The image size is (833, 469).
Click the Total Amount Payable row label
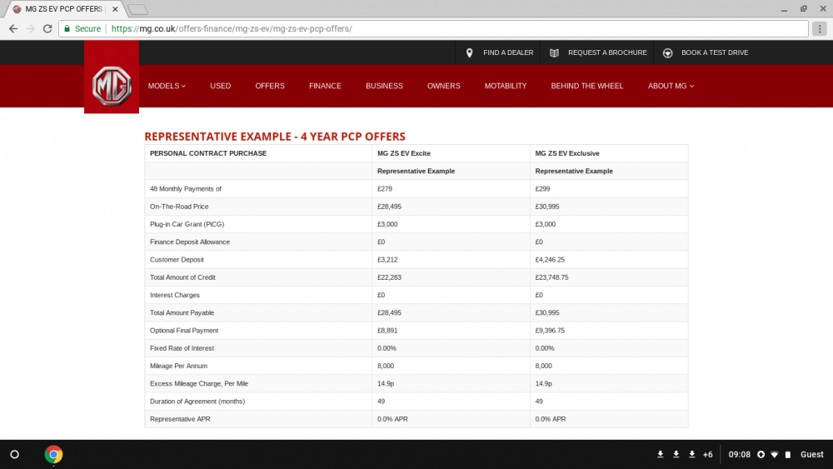point(182,313)
